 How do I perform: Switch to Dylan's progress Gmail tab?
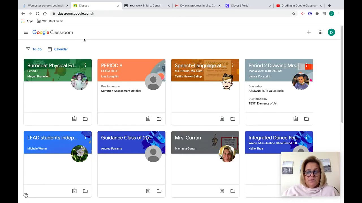tap(197, 6)
